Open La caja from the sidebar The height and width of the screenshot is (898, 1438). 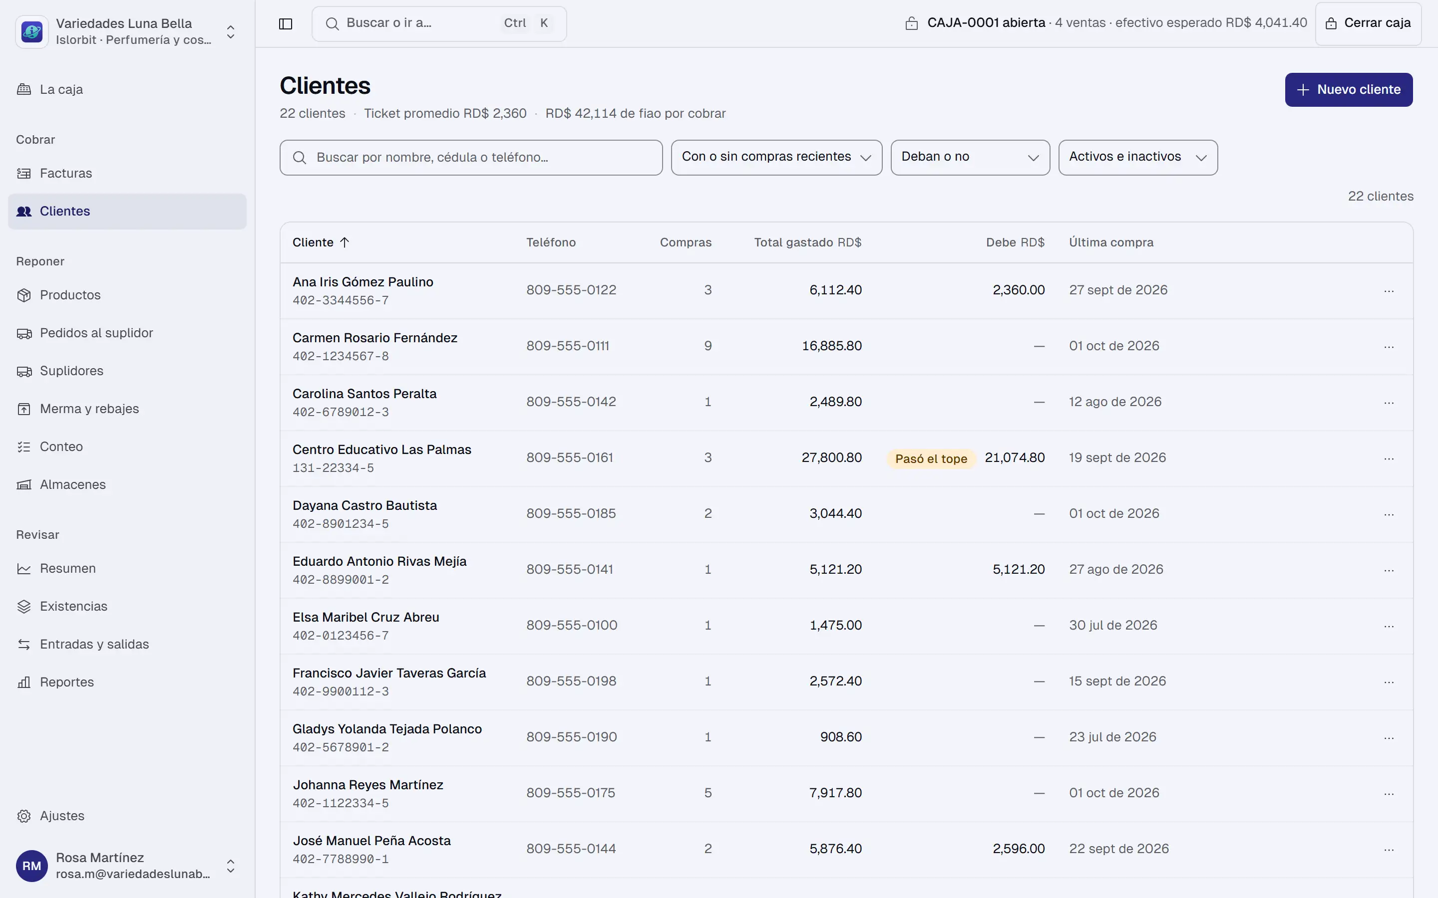(x=127, y=90)
